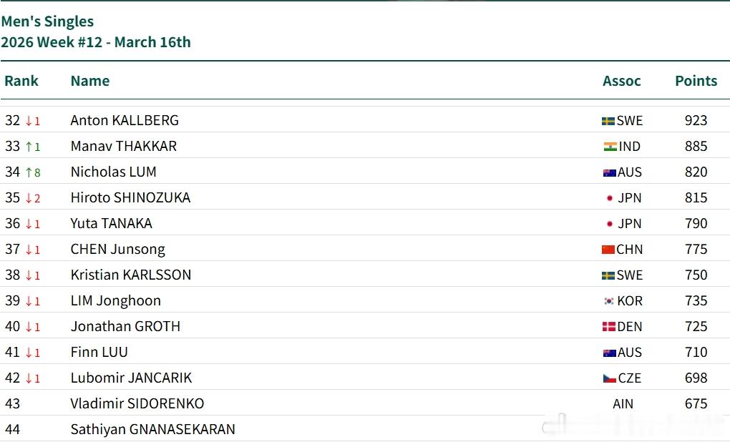
Task: Click the China flag for CHEN Junsong
Action: pos(608,250)
